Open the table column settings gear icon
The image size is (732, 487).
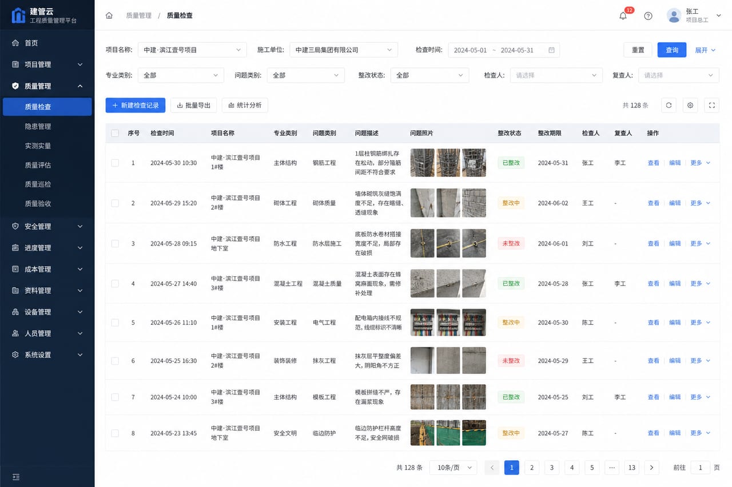[x=690, y=105]
